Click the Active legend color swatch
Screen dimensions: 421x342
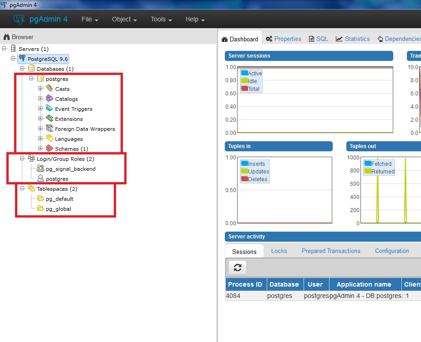tap(244, 73)
